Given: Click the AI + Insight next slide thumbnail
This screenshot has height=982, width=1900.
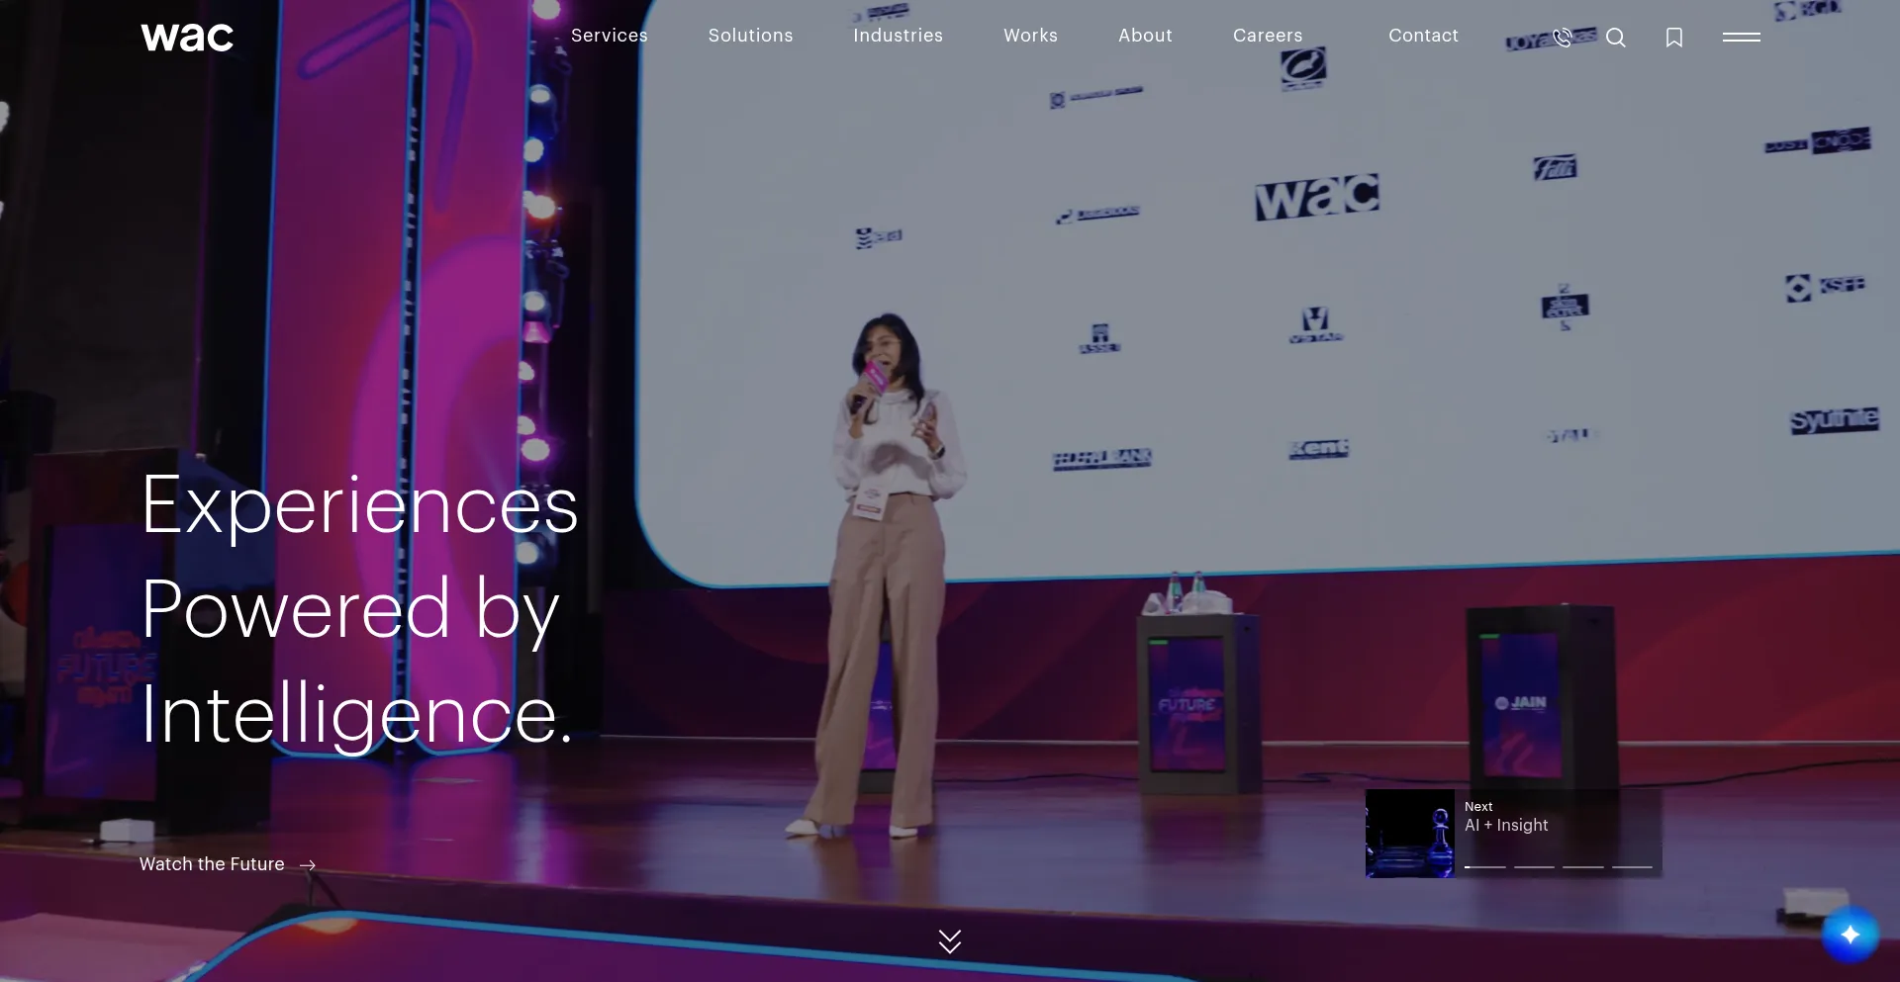Looking at the screenshot, I should pos(1410,833).
